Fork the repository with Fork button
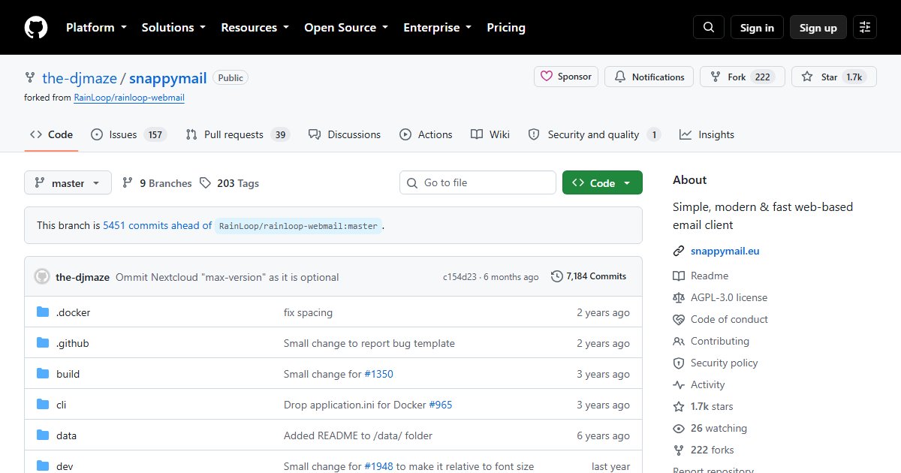 tap(742, 77)
